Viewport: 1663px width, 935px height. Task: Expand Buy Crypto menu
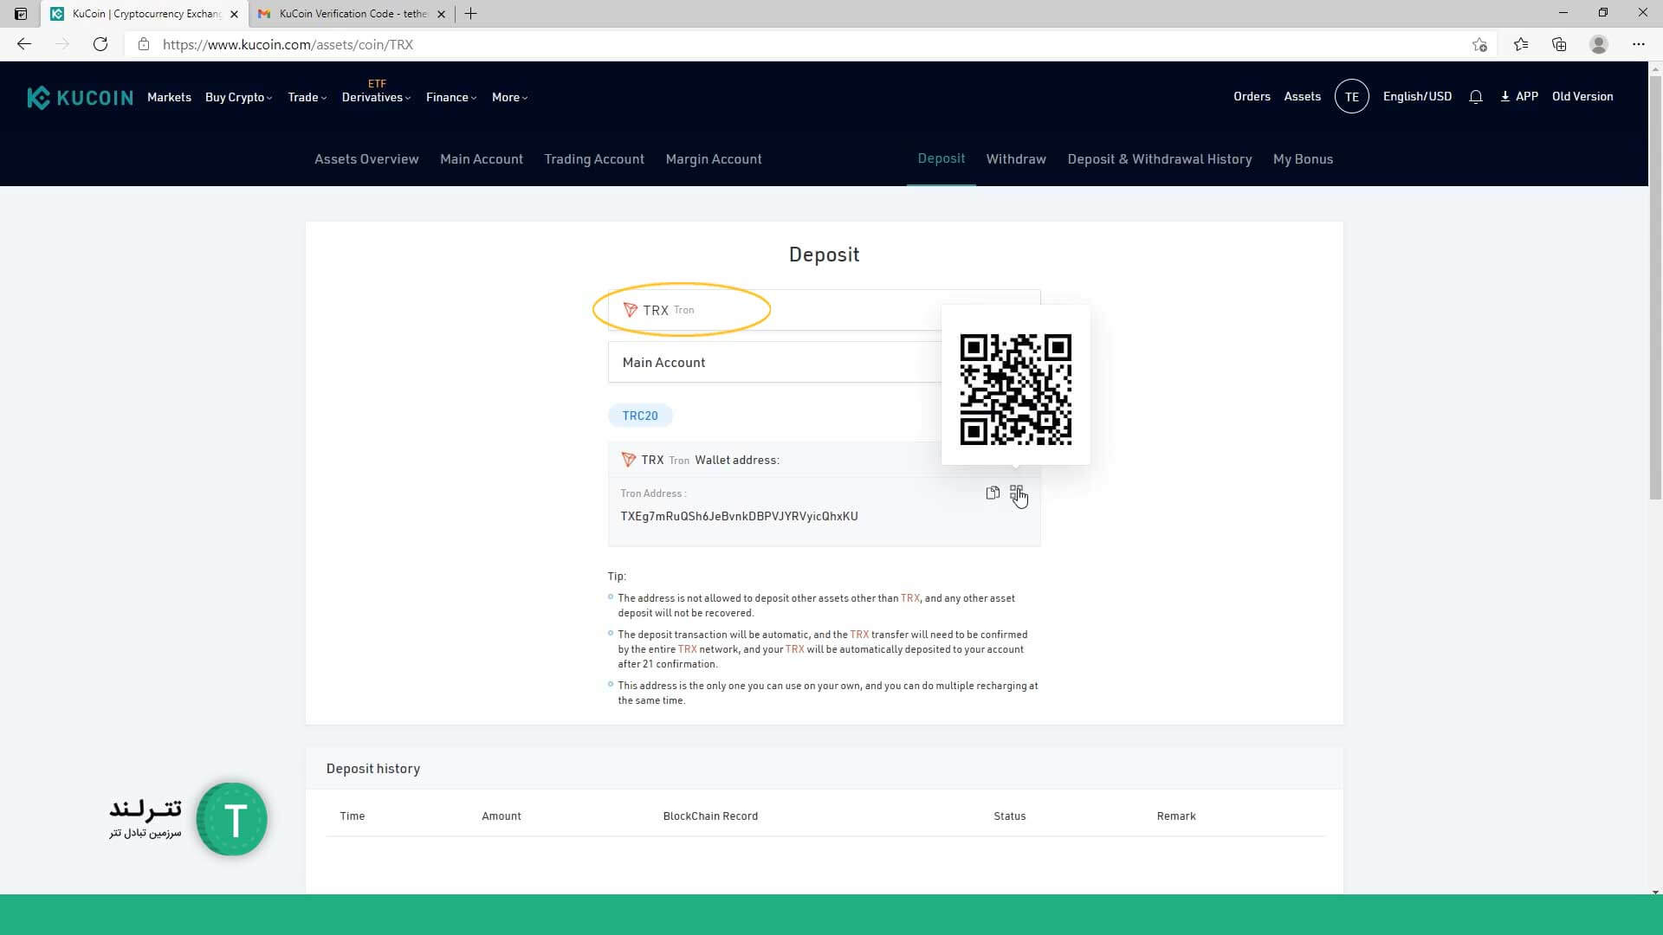click(238, 97)
